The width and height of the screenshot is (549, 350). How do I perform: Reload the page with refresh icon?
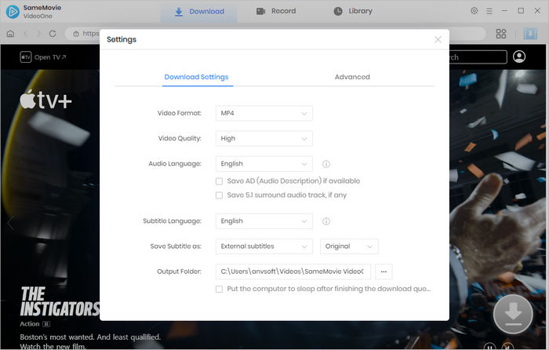tap(53, 34)
